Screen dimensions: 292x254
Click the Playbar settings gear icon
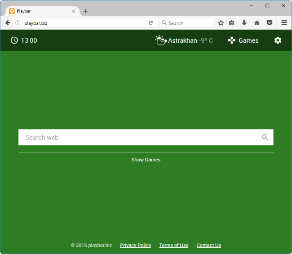coord(278,40)
